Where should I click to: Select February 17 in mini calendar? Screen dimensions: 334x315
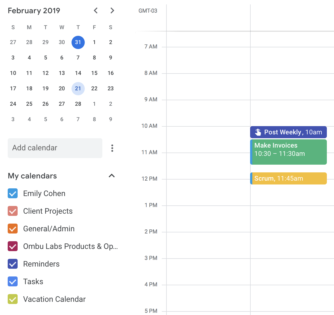tap(13, 89)
